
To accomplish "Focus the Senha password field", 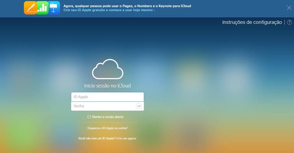I will click(107, 106).
